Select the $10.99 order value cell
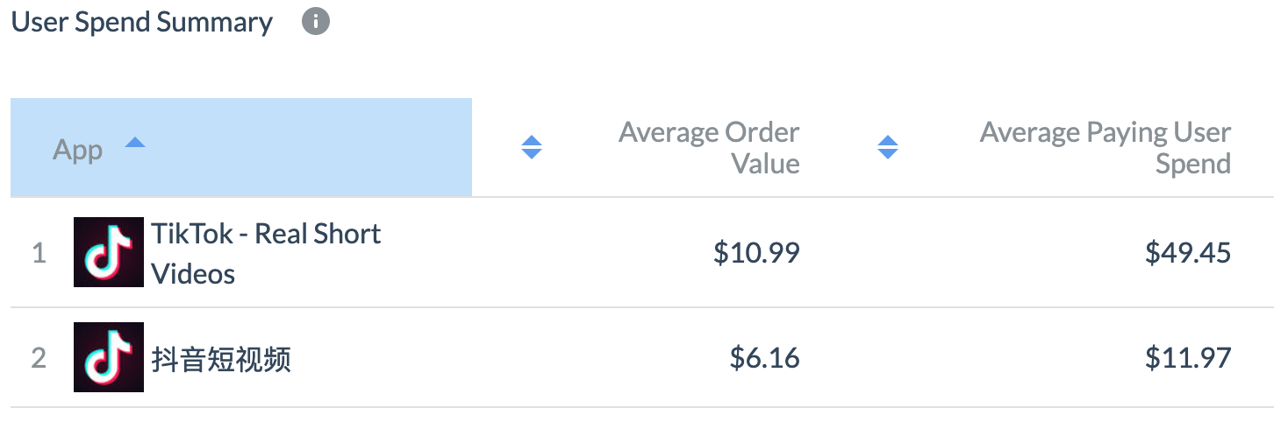 tap(756, 253)
